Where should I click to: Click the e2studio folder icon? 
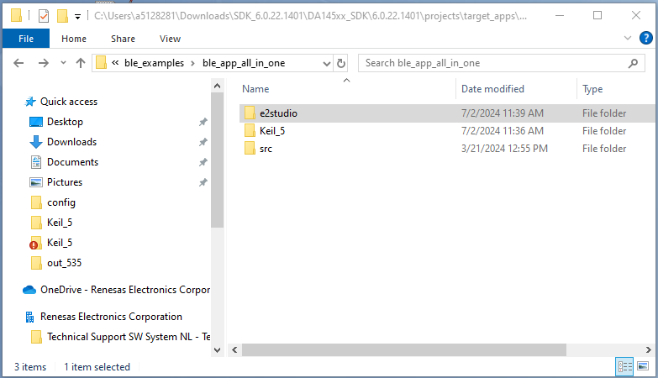click(250, 113)
